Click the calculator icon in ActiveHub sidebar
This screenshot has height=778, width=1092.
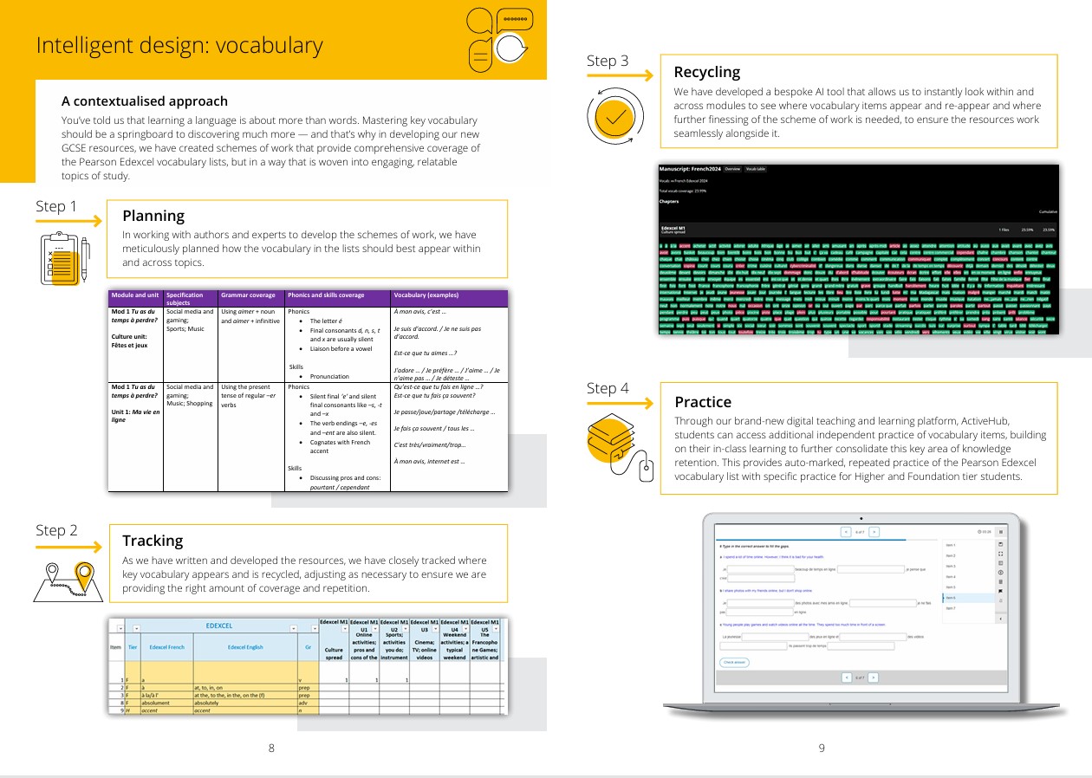pos(1001,581)
